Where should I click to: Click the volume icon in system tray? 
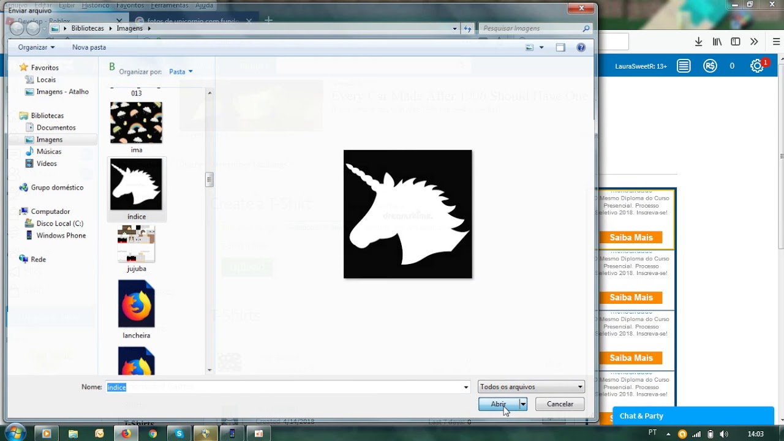(724, 434)
